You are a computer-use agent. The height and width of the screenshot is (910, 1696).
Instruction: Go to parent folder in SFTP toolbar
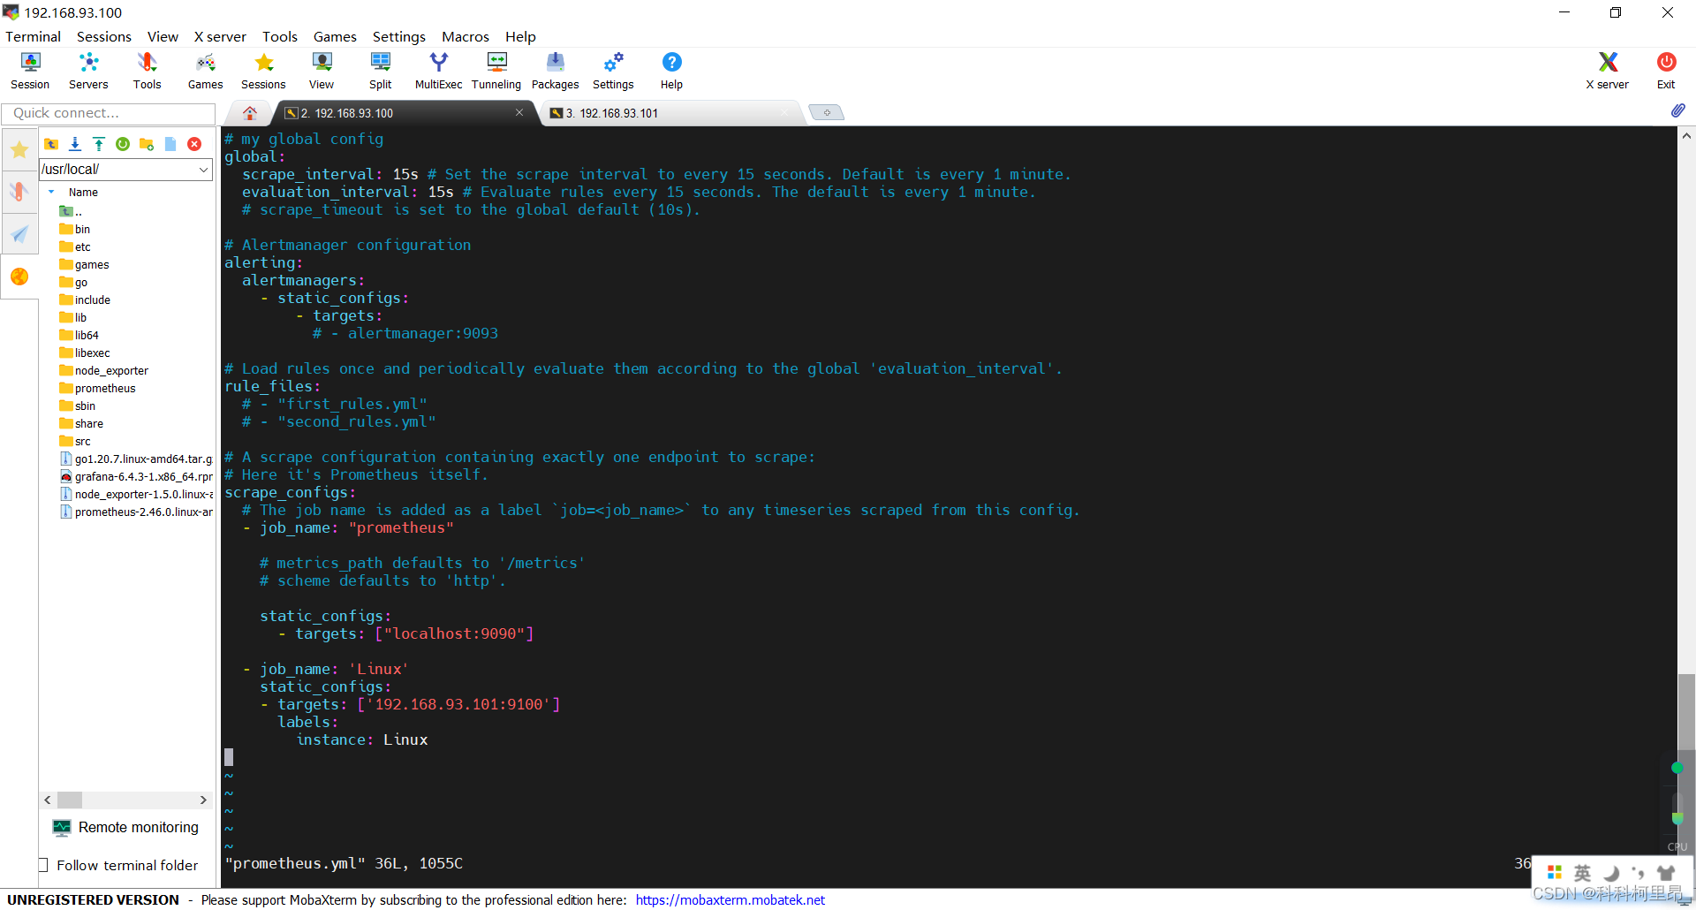coord(51,144)
